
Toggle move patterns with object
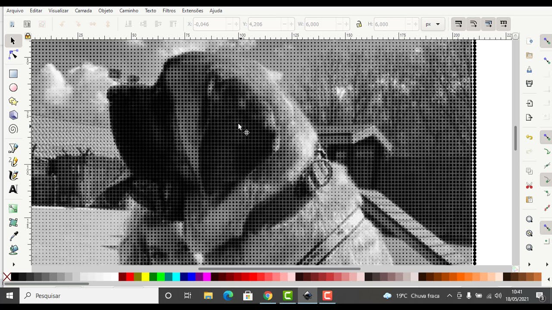click(x=504, y=24)
